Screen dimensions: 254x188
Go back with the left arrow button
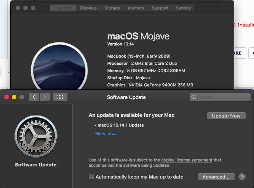point(34,97)
